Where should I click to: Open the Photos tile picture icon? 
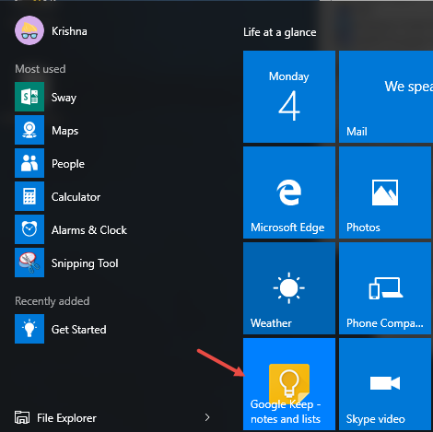point(385,193)
